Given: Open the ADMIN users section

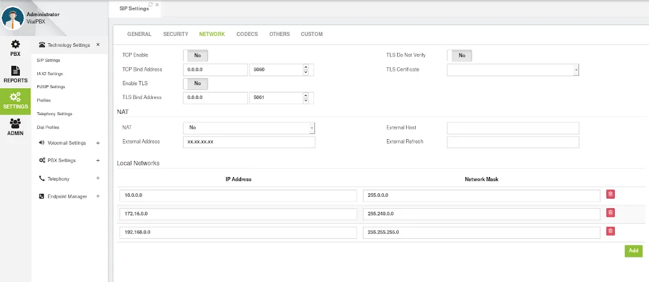Looking at the screenshot, I should [x=16, y=128].
